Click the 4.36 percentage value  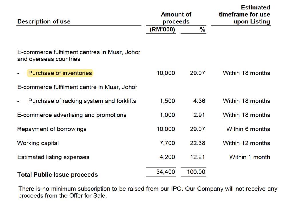199,101
